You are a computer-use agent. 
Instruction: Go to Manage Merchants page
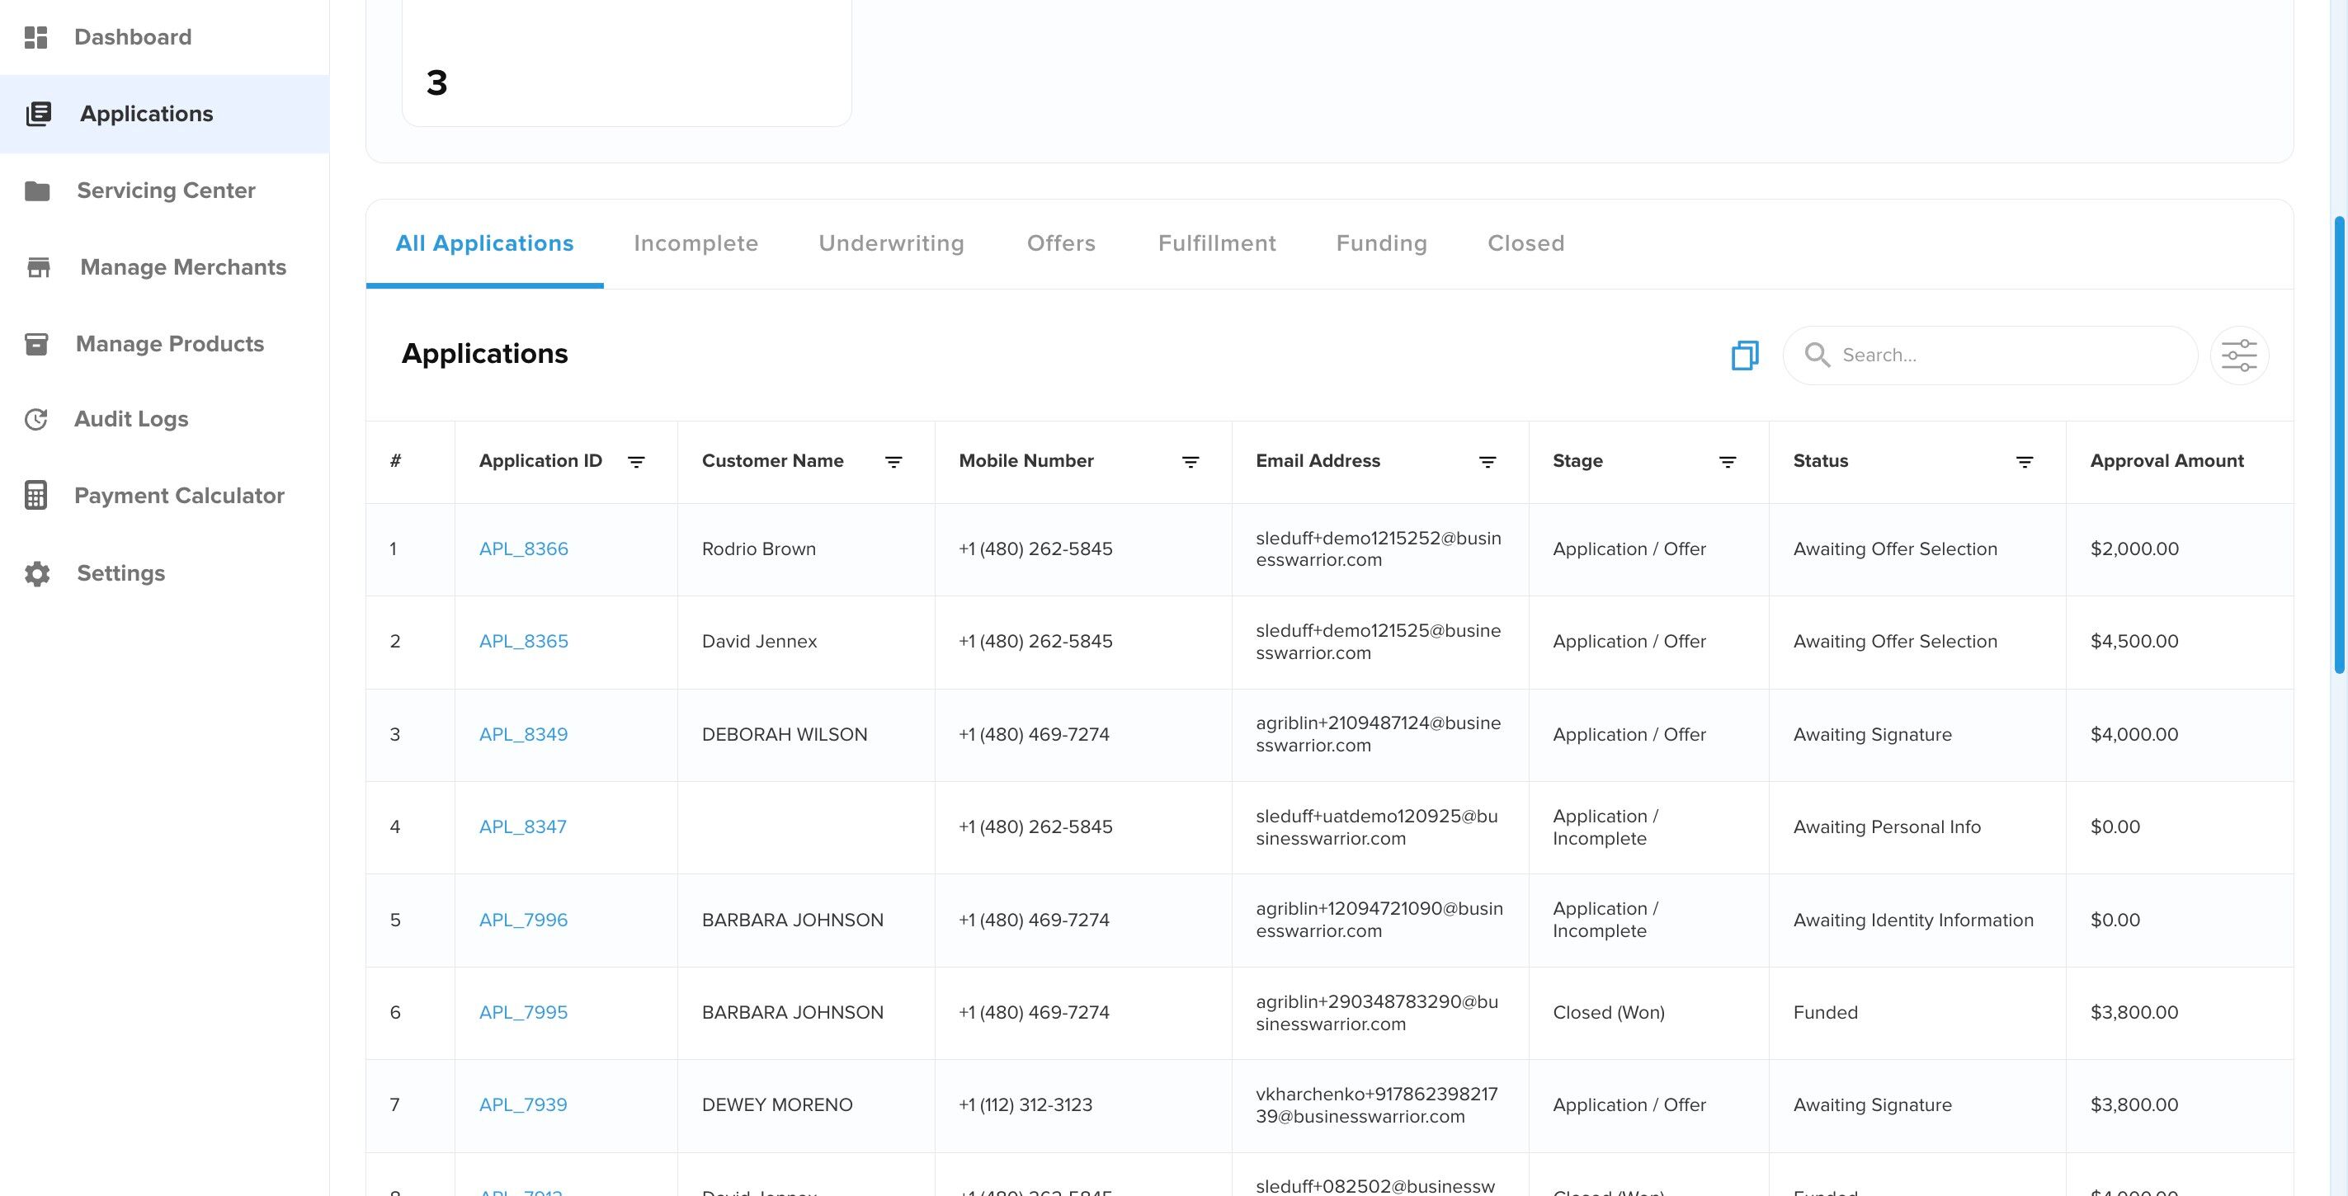click(164, 267)
